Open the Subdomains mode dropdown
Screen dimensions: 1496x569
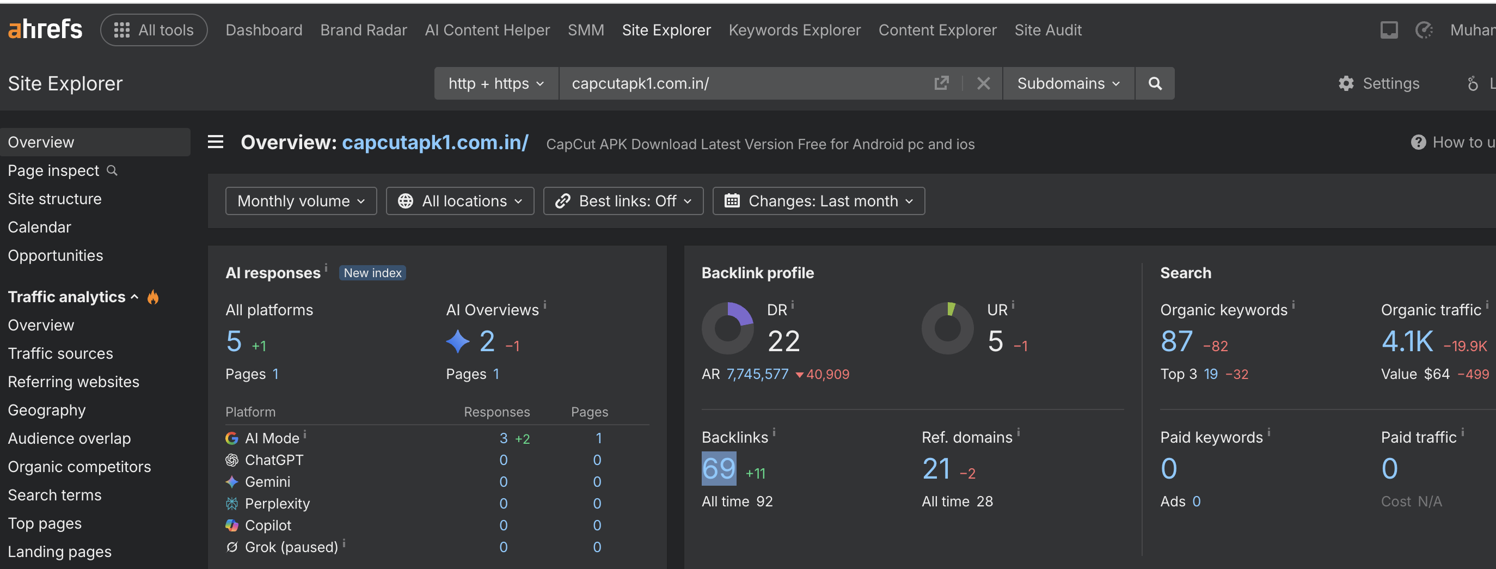point(1068,83)
